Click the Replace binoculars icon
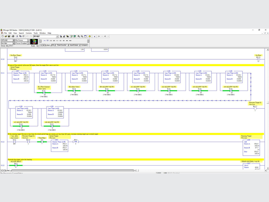269x202 pixels. pyautogui.click(x=68, y=36)
